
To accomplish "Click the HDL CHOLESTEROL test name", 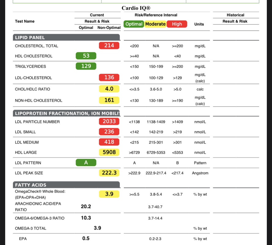I will (33, 56).
